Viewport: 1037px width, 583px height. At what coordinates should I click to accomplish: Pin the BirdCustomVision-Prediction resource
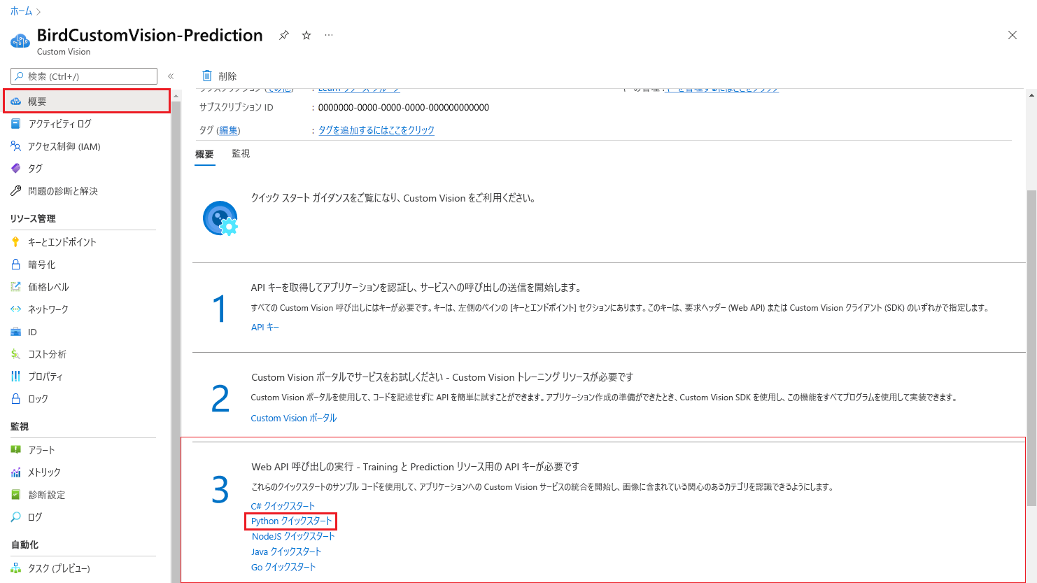coord(283,35)
